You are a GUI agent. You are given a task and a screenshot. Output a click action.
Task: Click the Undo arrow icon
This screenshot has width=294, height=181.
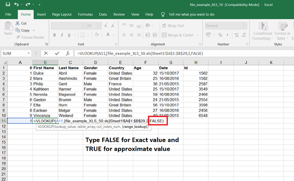pos(16,4)
